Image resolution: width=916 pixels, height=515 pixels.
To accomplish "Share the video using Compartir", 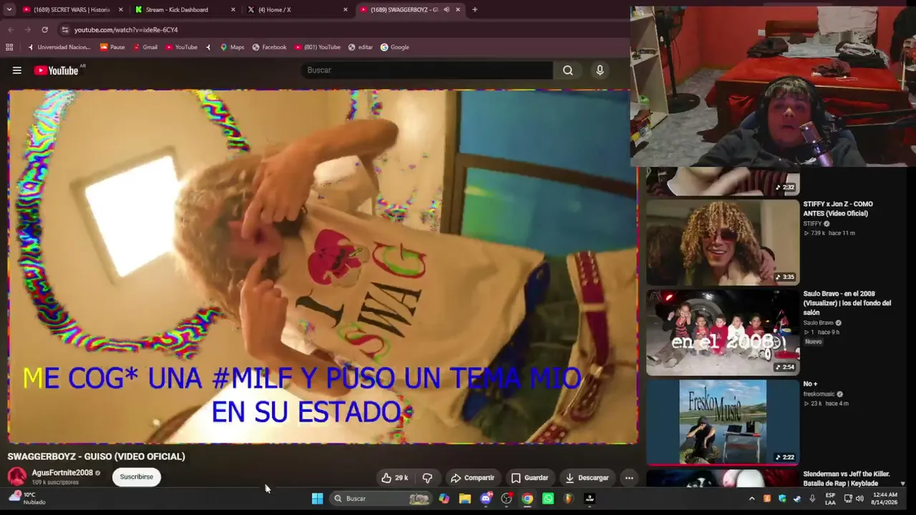I will pos(472,478).
